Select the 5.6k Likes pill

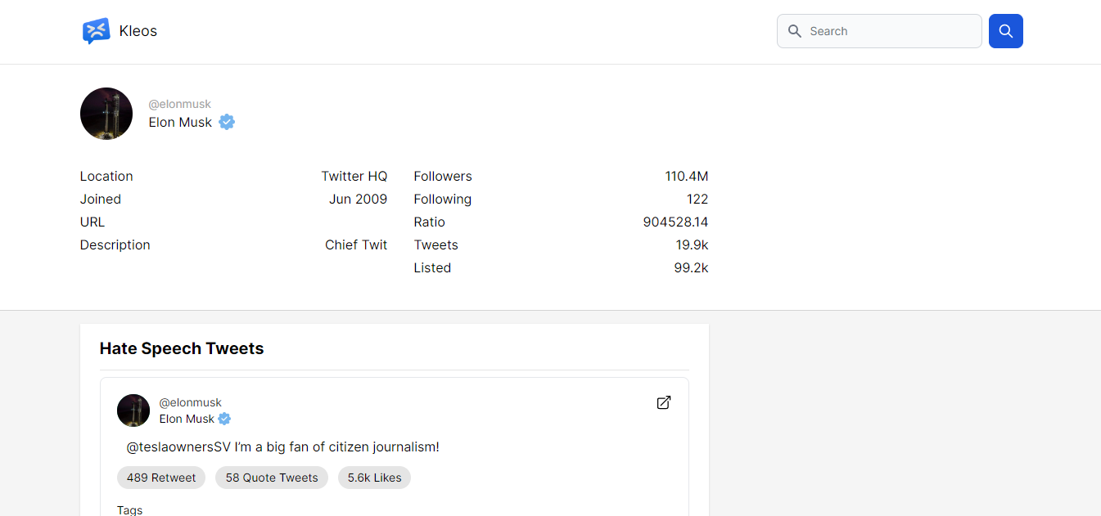pos(374,478)
